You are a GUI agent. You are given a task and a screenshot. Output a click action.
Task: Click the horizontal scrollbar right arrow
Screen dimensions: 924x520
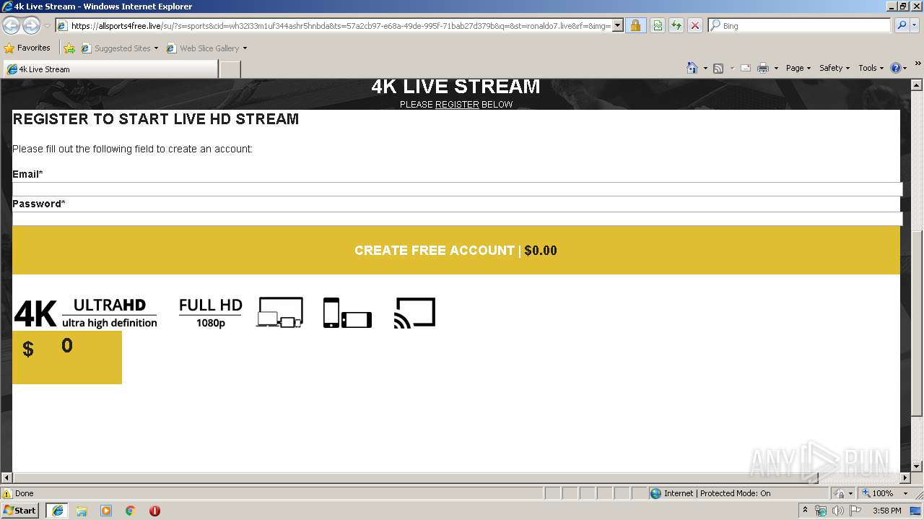click(905, 478)
